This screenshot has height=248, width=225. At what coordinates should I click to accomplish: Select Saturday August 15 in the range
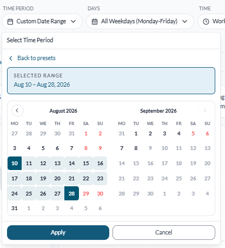coord(86,164)
